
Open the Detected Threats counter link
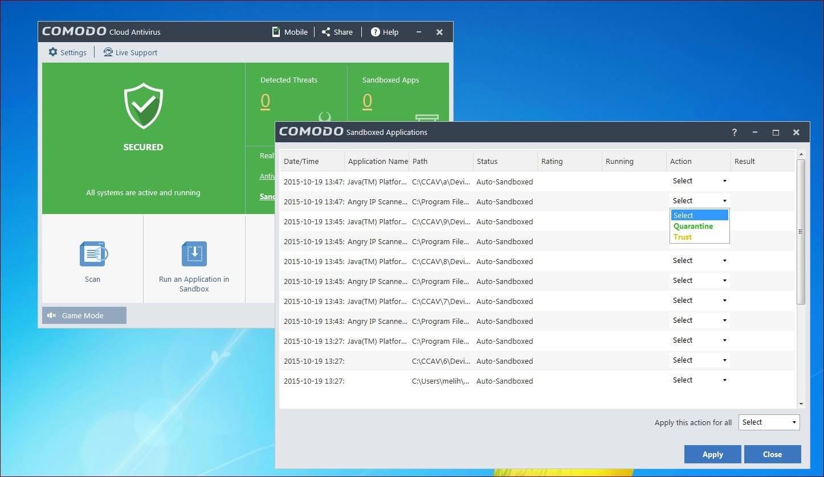pos(264,101)
